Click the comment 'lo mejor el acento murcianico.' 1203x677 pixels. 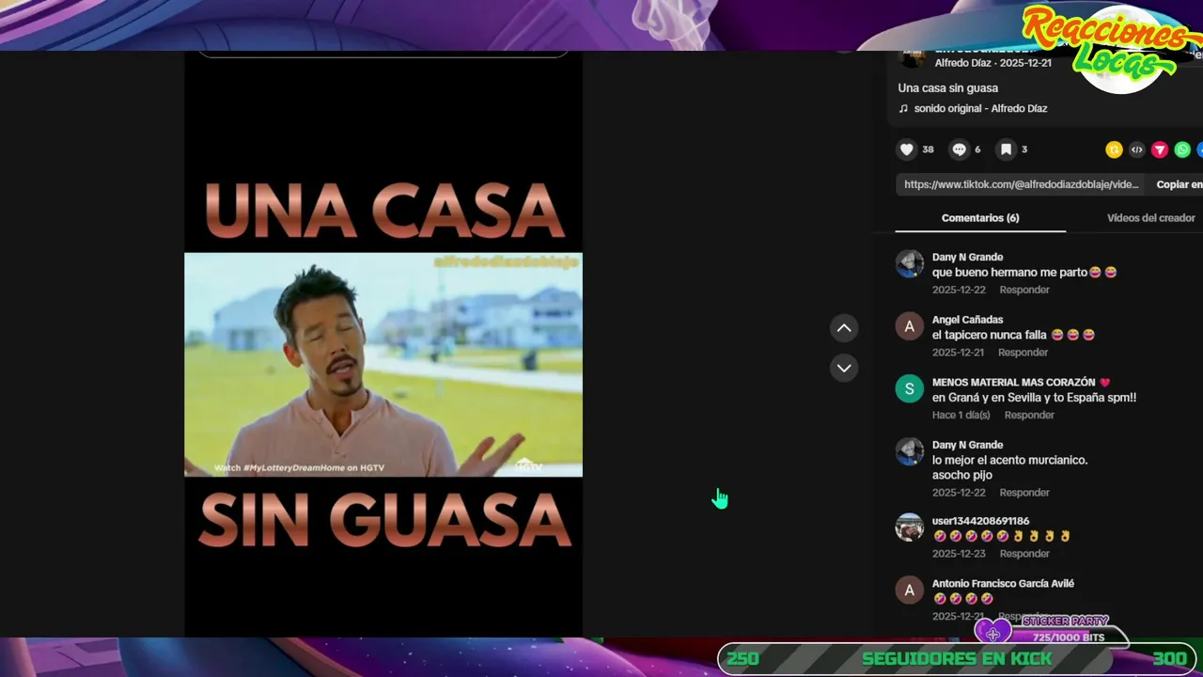click(x=1009, y=460)
